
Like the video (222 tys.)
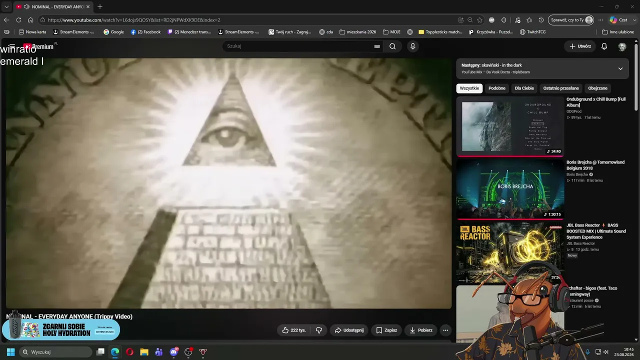tap(293, 330)
